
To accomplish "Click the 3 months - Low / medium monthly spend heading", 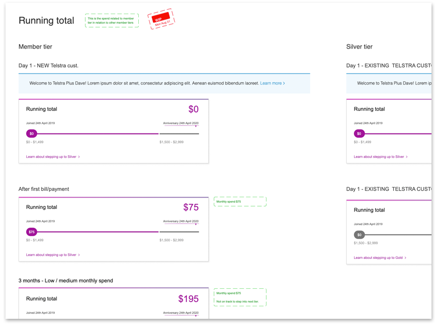I will click(x=66, y=281).
